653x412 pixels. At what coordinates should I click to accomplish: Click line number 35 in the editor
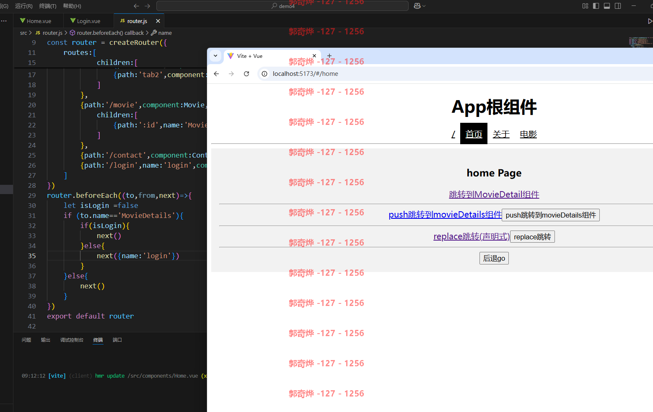pyautogui.click(x=32, y=256)
